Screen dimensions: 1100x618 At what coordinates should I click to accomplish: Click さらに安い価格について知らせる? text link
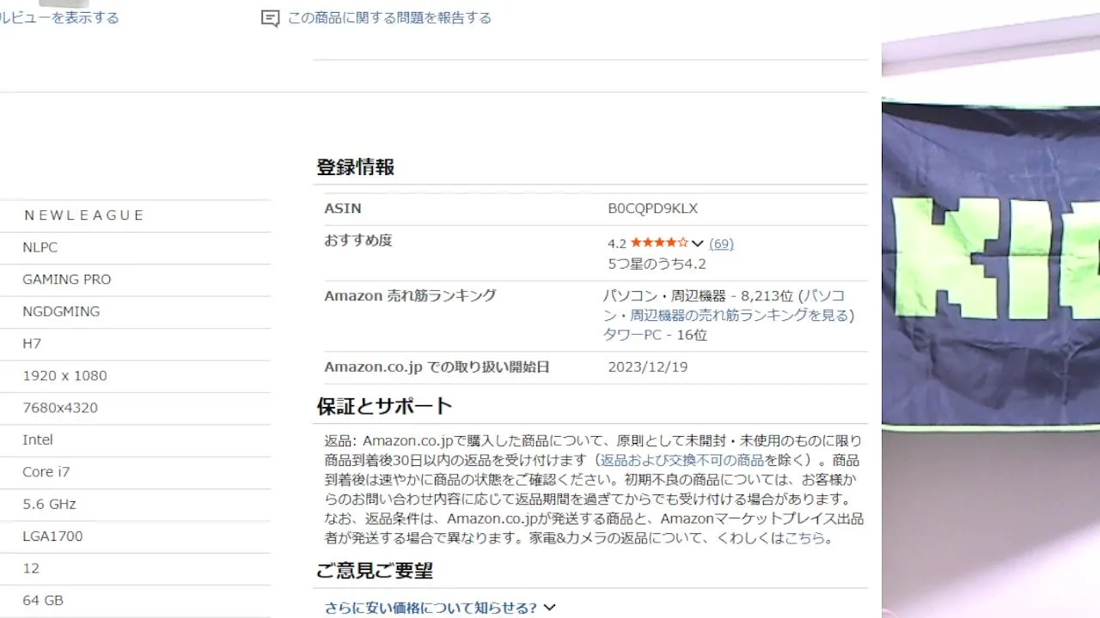click(431, 608)
